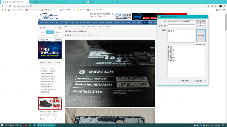Screen dimensions: 227x127
Task: Open a new browser tab with plus
Action: [116, 2]
